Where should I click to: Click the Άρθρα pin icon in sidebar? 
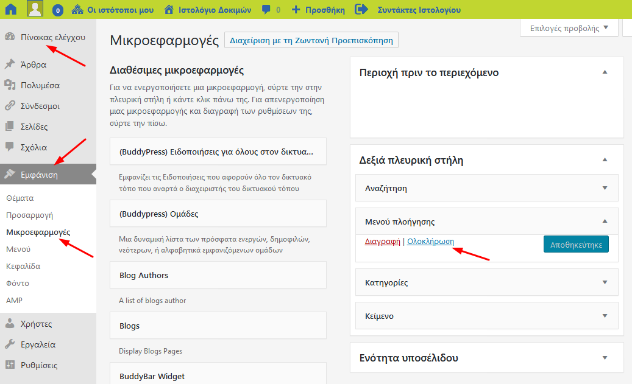[9, 65]
